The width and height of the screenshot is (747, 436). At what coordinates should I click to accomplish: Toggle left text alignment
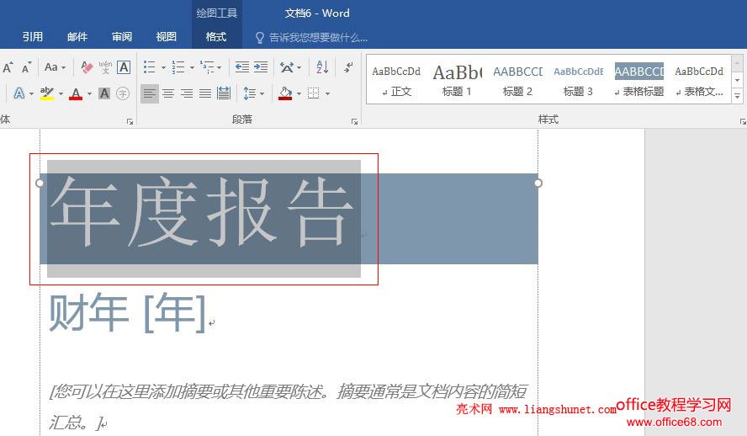click(x=150, y=93)
